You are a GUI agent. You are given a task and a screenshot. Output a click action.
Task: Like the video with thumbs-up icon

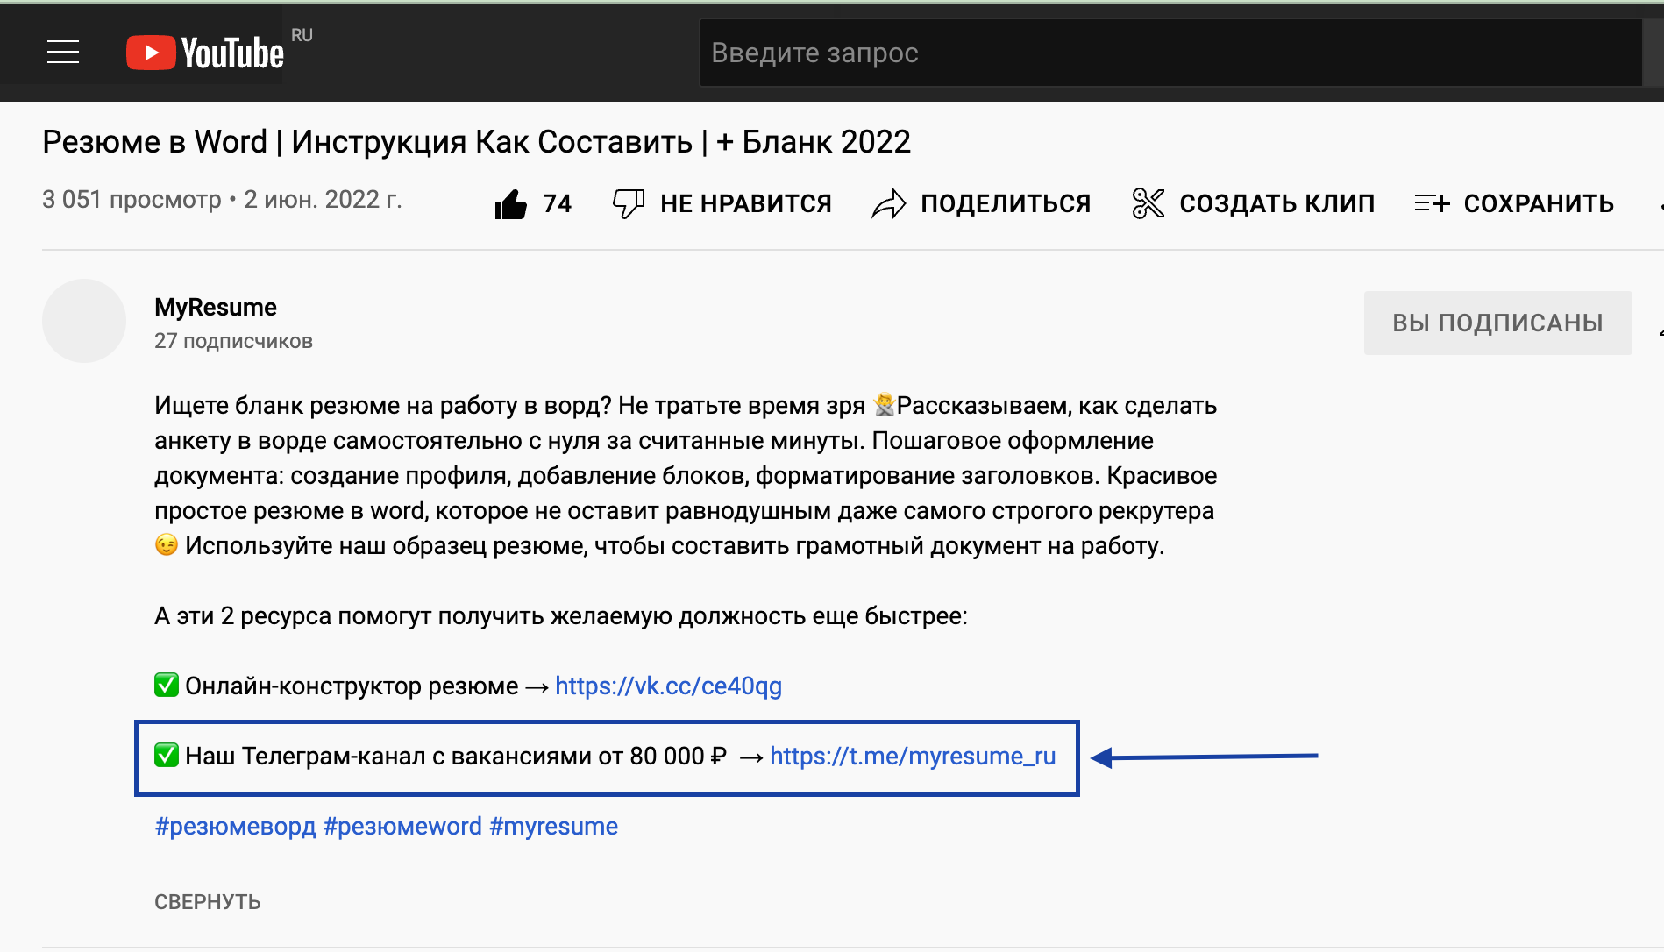pyautogui.click(x=511, y=204)
